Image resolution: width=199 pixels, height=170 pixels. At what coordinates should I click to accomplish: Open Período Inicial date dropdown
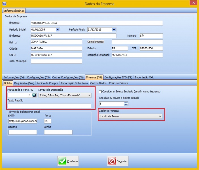58,29
